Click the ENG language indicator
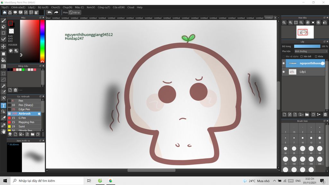Viewport: 329px width, 185px height. [298, 181]
